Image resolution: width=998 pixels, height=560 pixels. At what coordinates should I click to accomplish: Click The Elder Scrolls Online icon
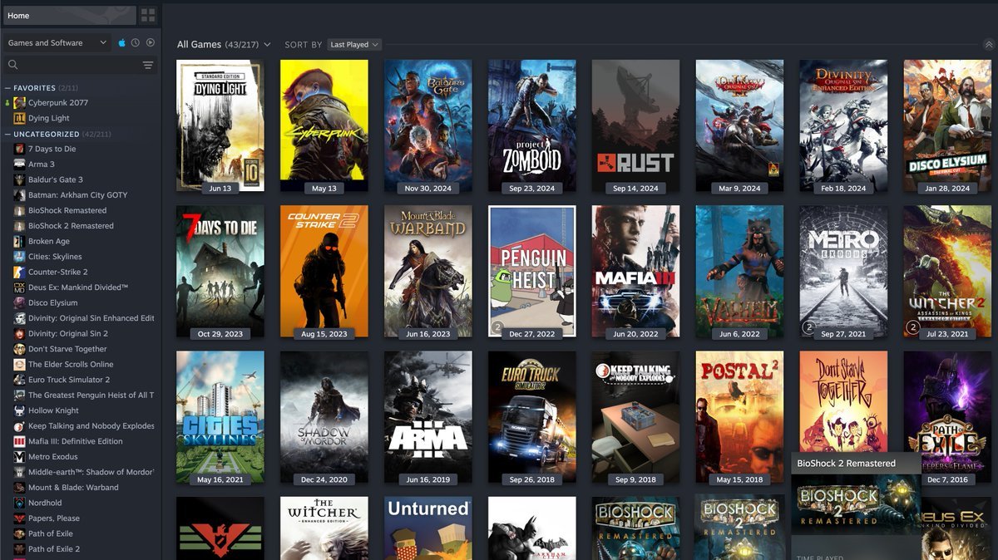coord(19,364)
